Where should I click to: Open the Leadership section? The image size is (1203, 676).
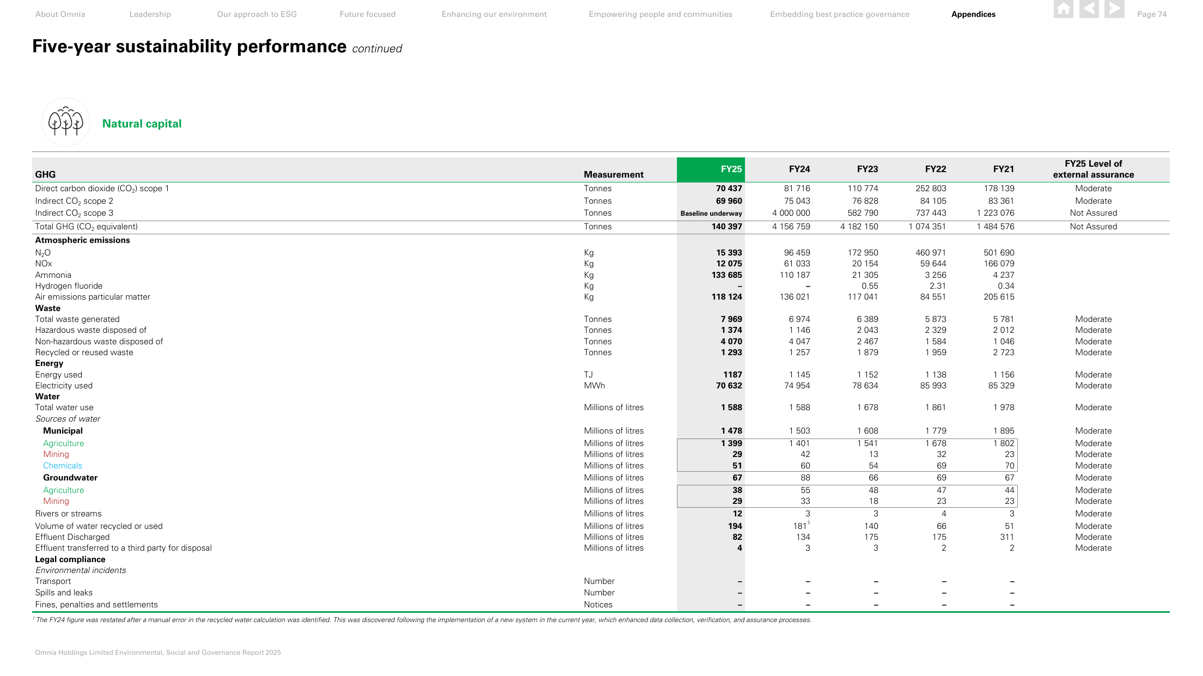150,14
